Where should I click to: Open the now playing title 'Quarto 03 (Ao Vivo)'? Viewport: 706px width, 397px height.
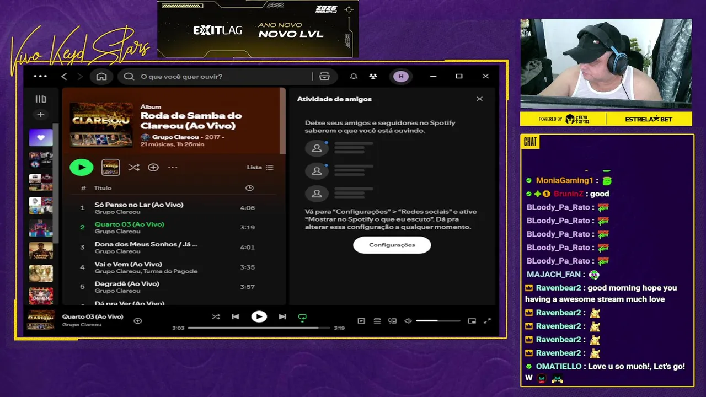tap(93, 316)
